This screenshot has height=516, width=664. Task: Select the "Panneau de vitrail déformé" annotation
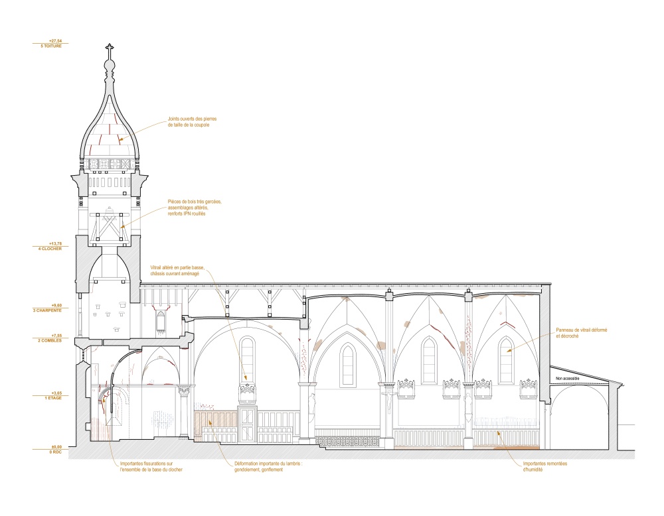tap(582, 333)
